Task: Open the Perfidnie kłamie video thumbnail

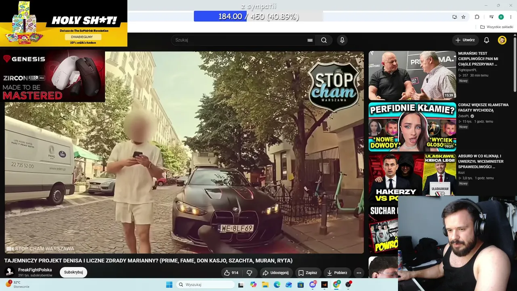Action: pyautogui.click(x=412, y=127)
